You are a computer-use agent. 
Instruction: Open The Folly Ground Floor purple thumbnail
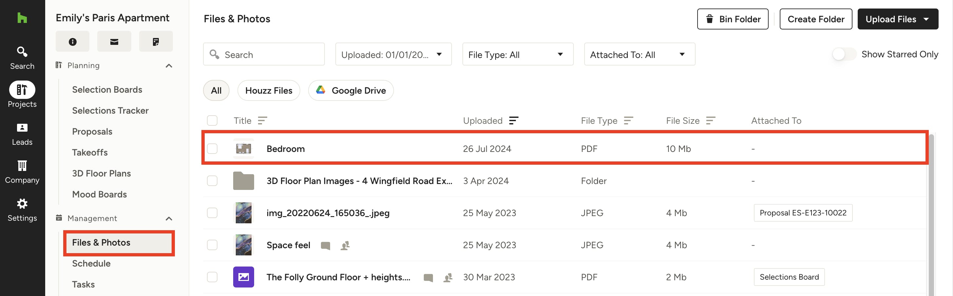(x=243, y=277)
